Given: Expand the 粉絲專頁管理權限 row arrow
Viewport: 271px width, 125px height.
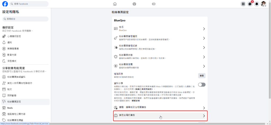Looking at the screenshot, I should pyautogui.click(x=204, y=38).
